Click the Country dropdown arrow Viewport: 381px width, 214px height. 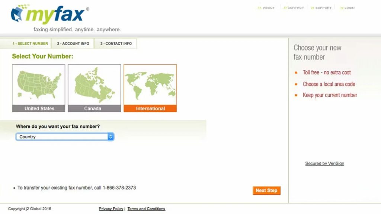click(x=110, y=137)
